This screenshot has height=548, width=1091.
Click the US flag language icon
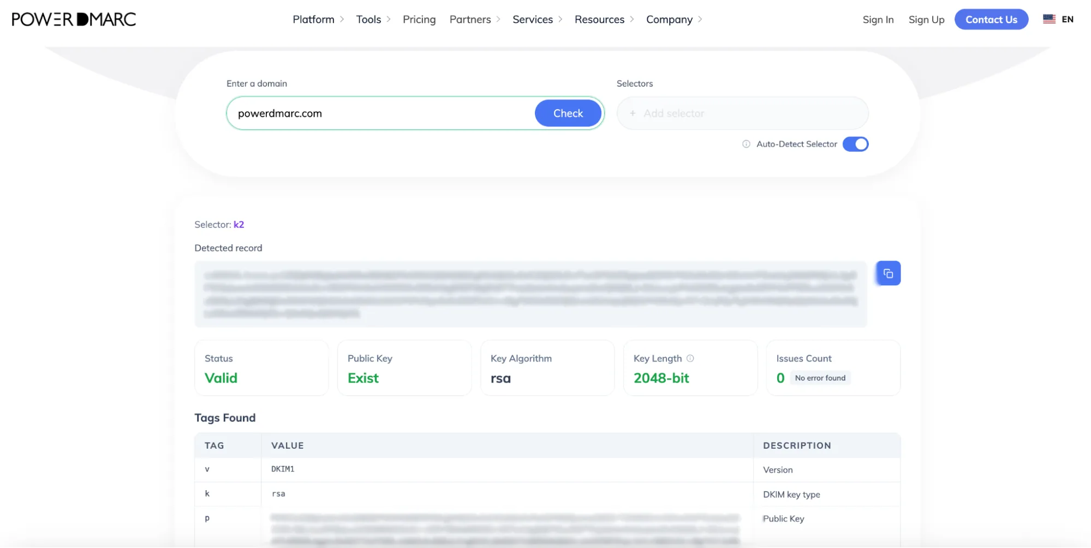(x=1049, y=19)
